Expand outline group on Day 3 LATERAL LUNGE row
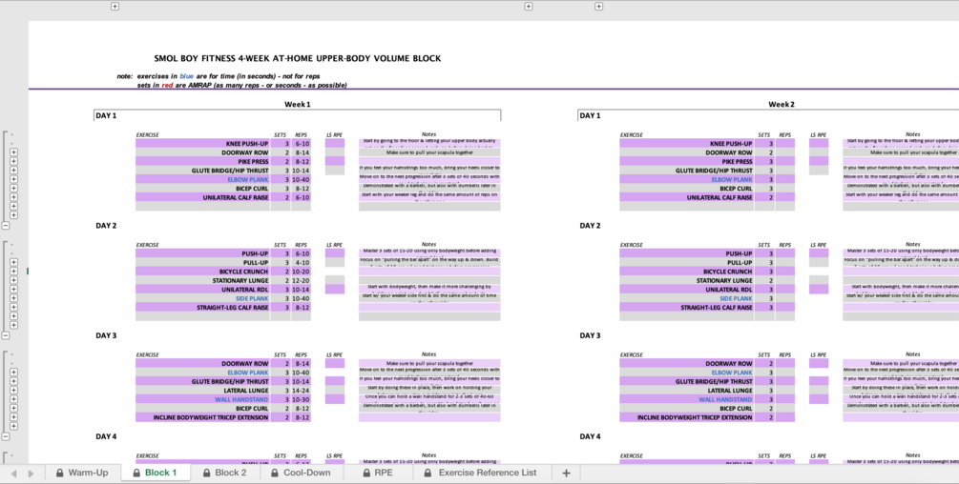Screen dimensions: 959x484 click(x=13, y=390)
